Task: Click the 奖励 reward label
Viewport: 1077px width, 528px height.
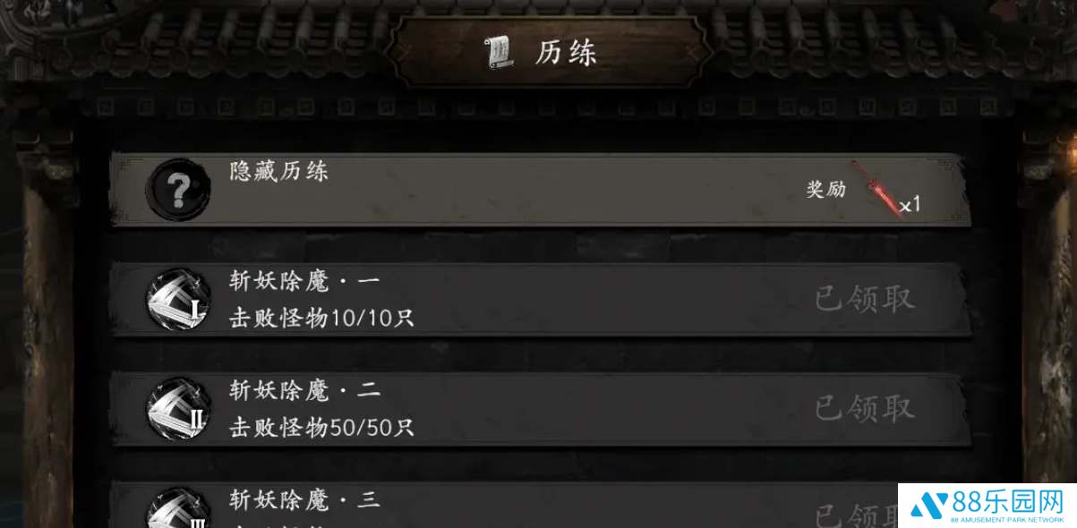Action: [825, 189]
